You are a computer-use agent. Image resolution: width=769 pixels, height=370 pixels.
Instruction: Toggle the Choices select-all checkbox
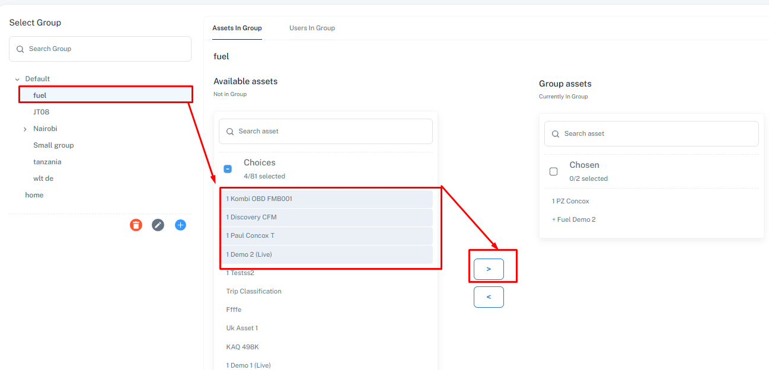(228, 169)
